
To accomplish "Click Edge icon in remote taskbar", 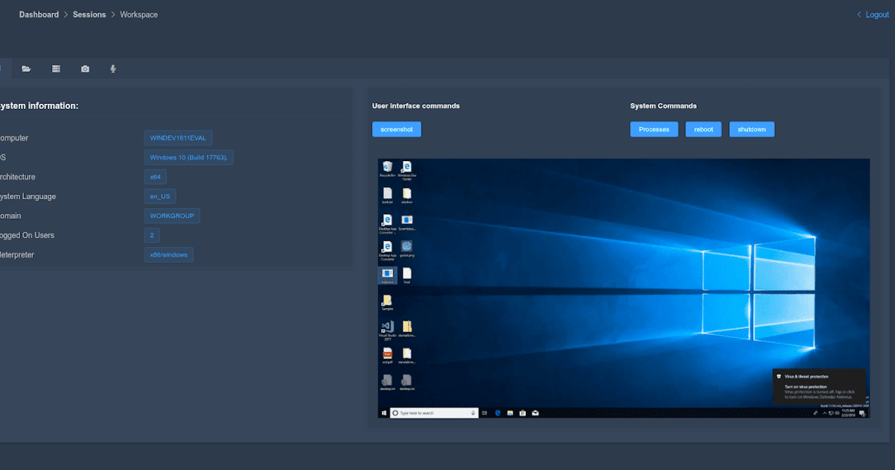I will coord(498,413).
